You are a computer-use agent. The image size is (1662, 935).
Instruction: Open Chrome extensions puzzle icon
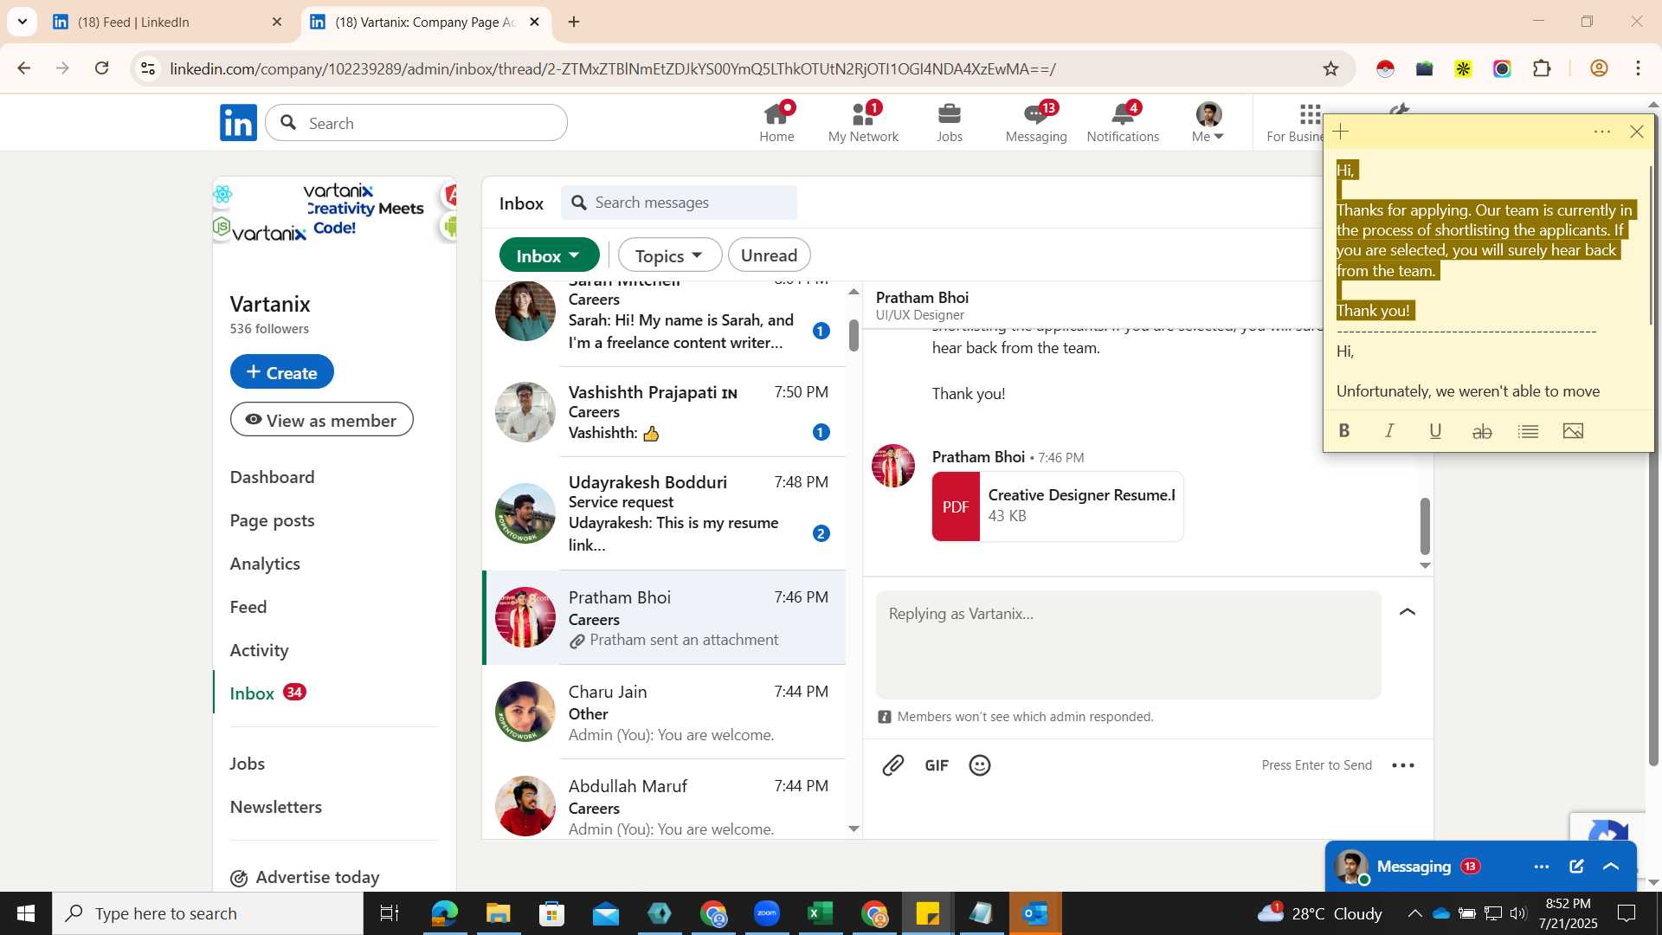pos(1542,68)
